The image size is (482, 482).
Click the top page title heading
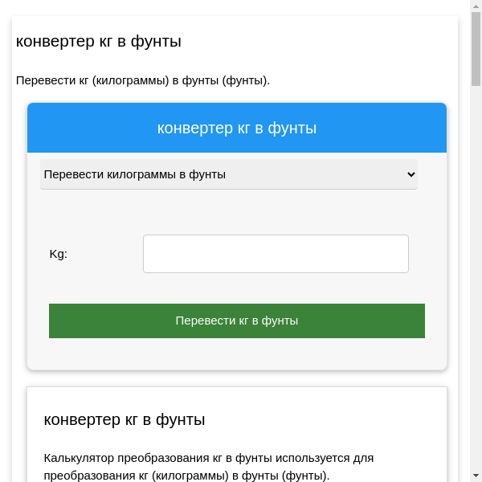(x=99, y=41)
